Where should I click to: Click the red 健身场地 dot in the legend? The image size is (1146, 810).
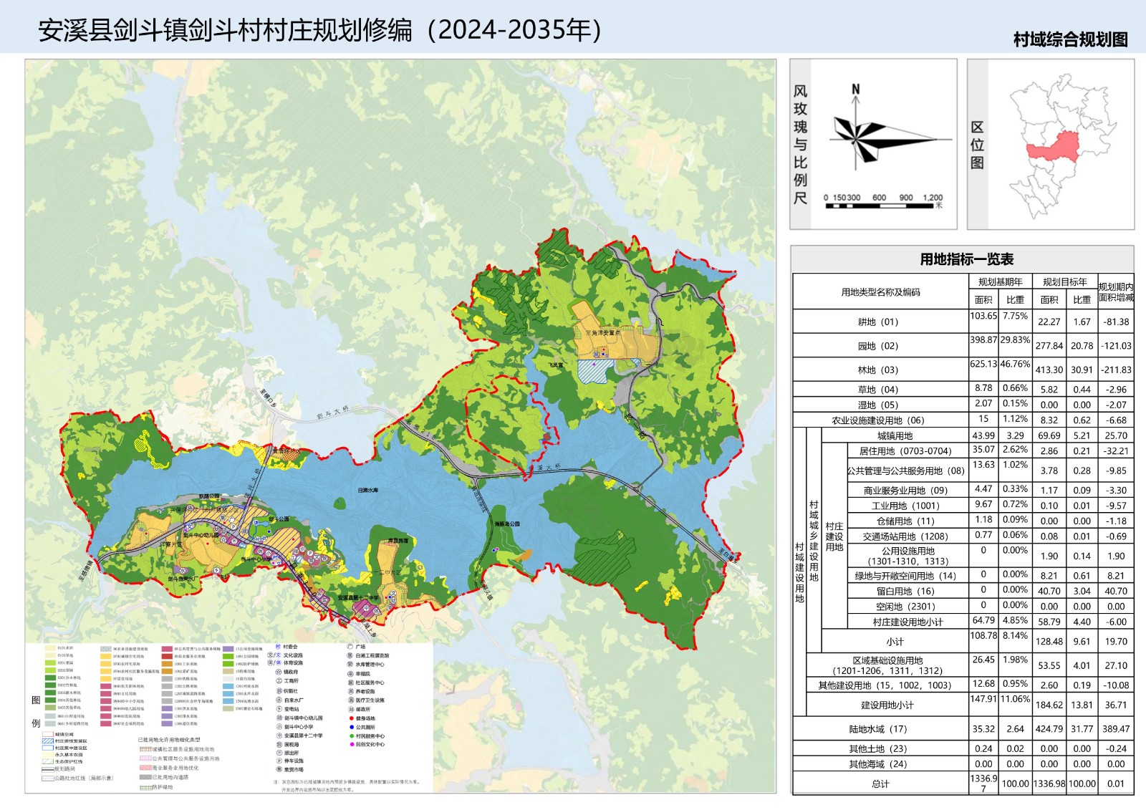(x=351, y=718)
